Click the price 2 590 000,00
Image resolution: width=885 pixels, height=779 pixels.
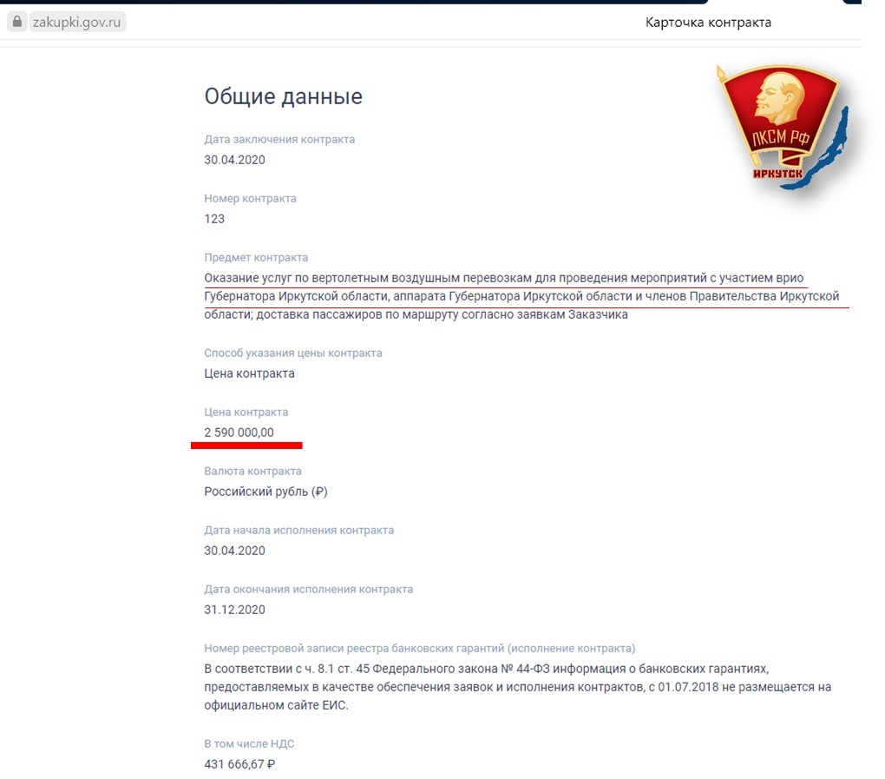tap(239, 432)
